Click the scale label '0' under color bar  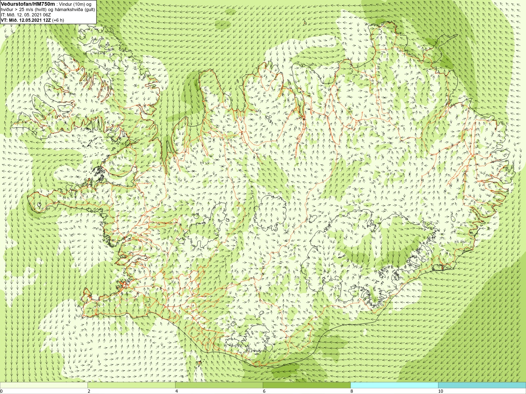point(2,391)
